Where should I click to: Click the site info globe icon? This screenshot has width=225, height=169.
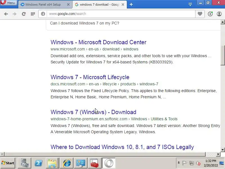click(43, 14)
